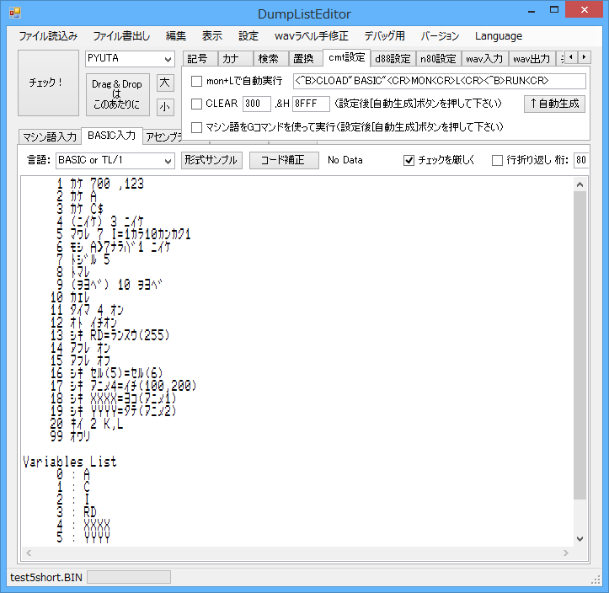Open Language menu

(499, 36)
